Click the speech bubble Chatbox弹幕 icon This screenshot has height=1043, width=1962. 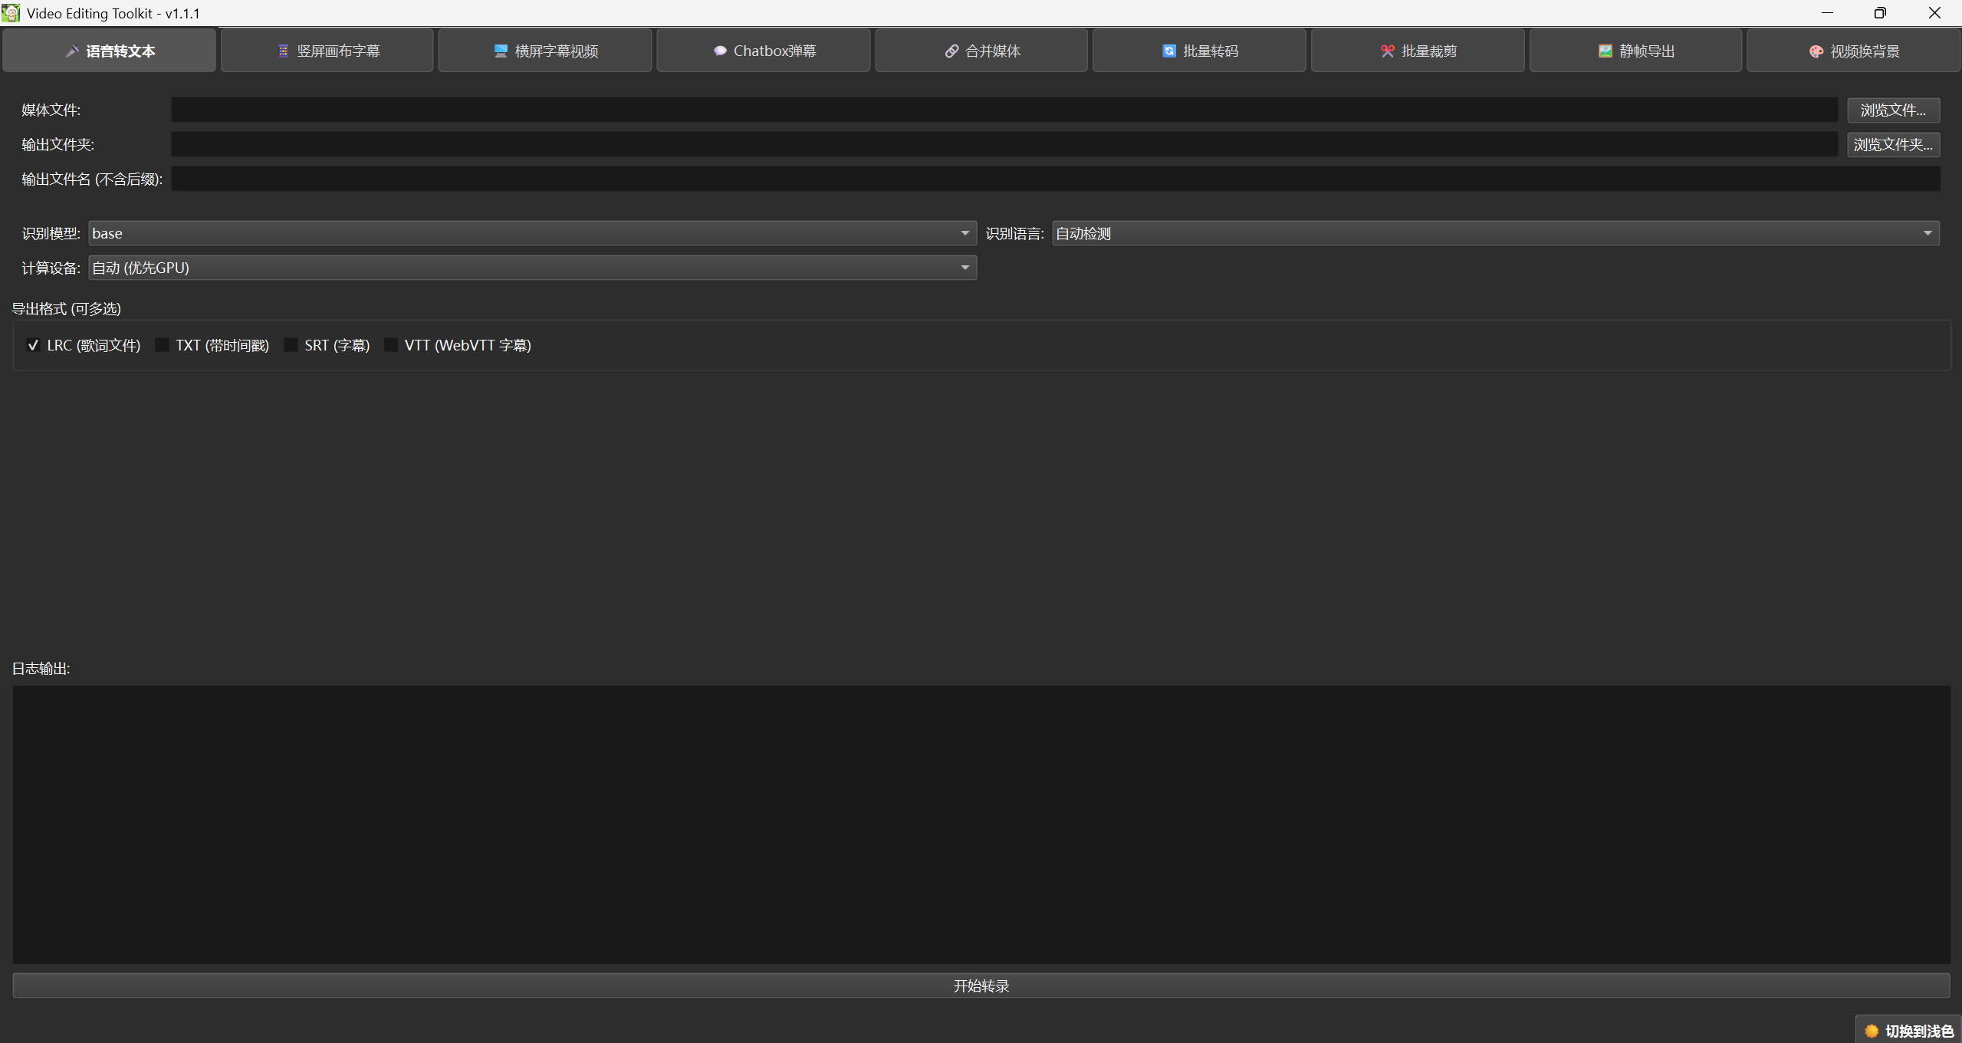pos(719,51)
